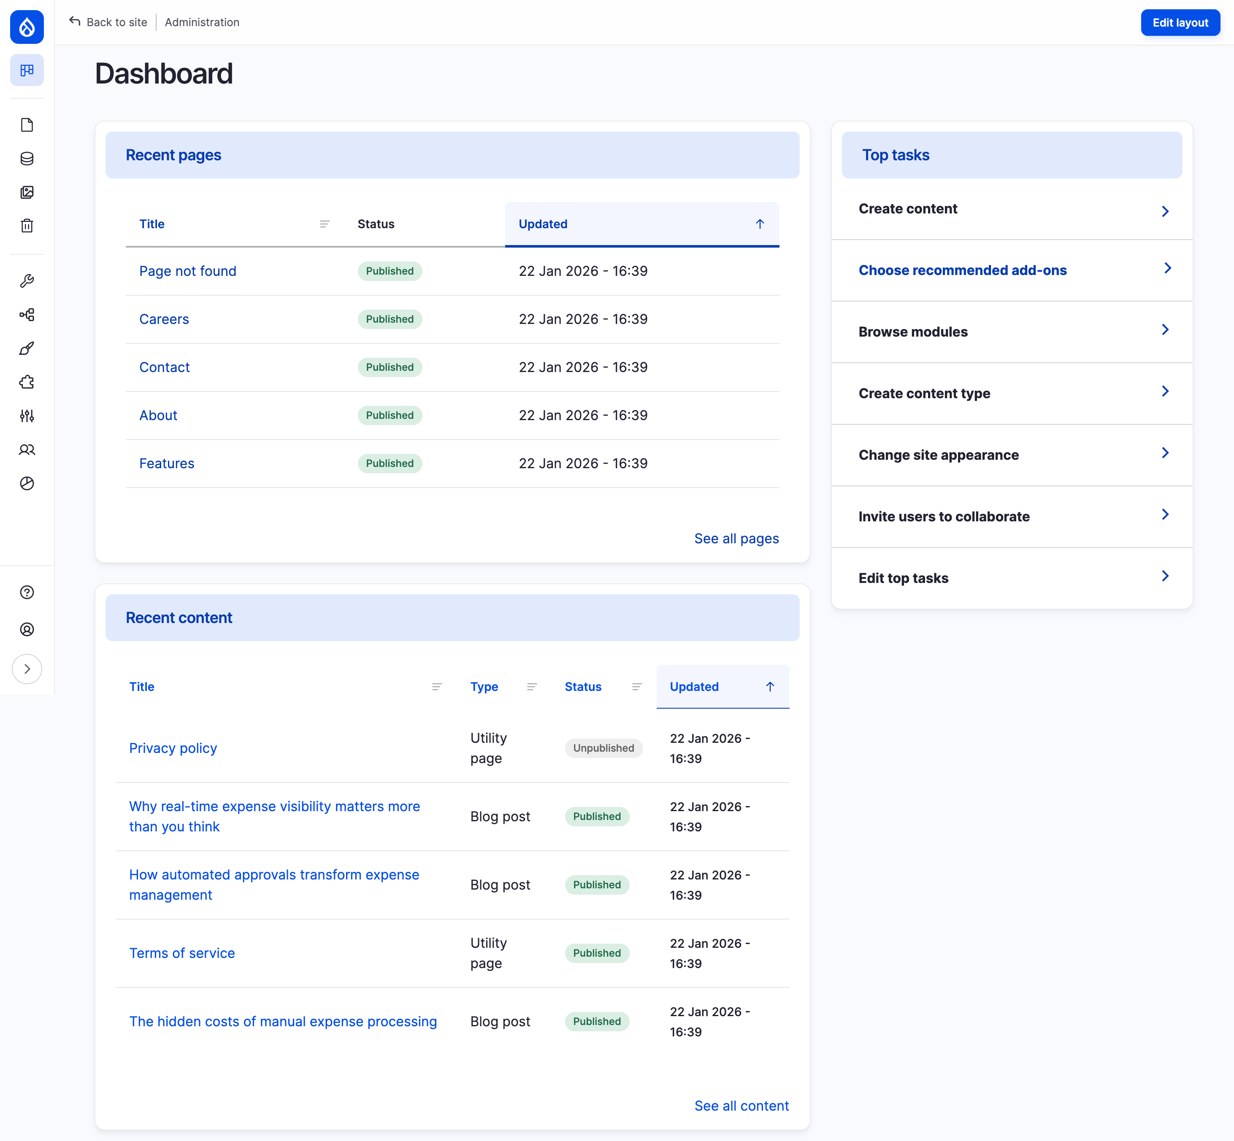Screen dimensions: 1234x1141
Task: Click sort icon beside Recent pages Title
Action: coord(324,224)
